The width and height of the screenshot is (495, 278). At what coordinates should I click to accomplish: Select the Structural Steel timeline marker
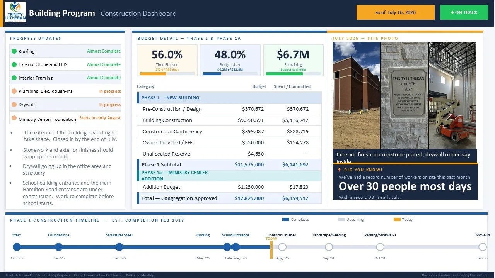point(119,247)
